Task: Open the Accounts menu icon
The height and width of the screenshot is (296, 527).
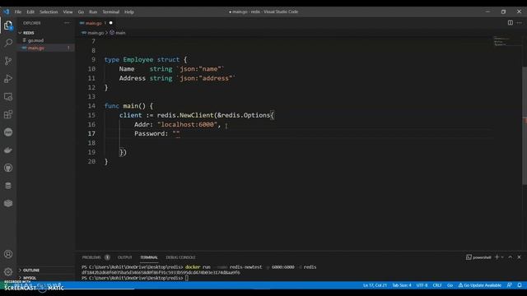Action: tap(8, 254)
